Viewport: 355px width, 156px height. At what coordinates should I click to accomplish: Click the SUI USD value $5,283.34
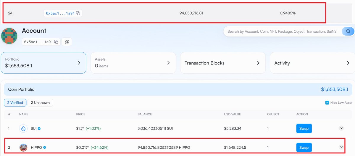coord(233,129)
